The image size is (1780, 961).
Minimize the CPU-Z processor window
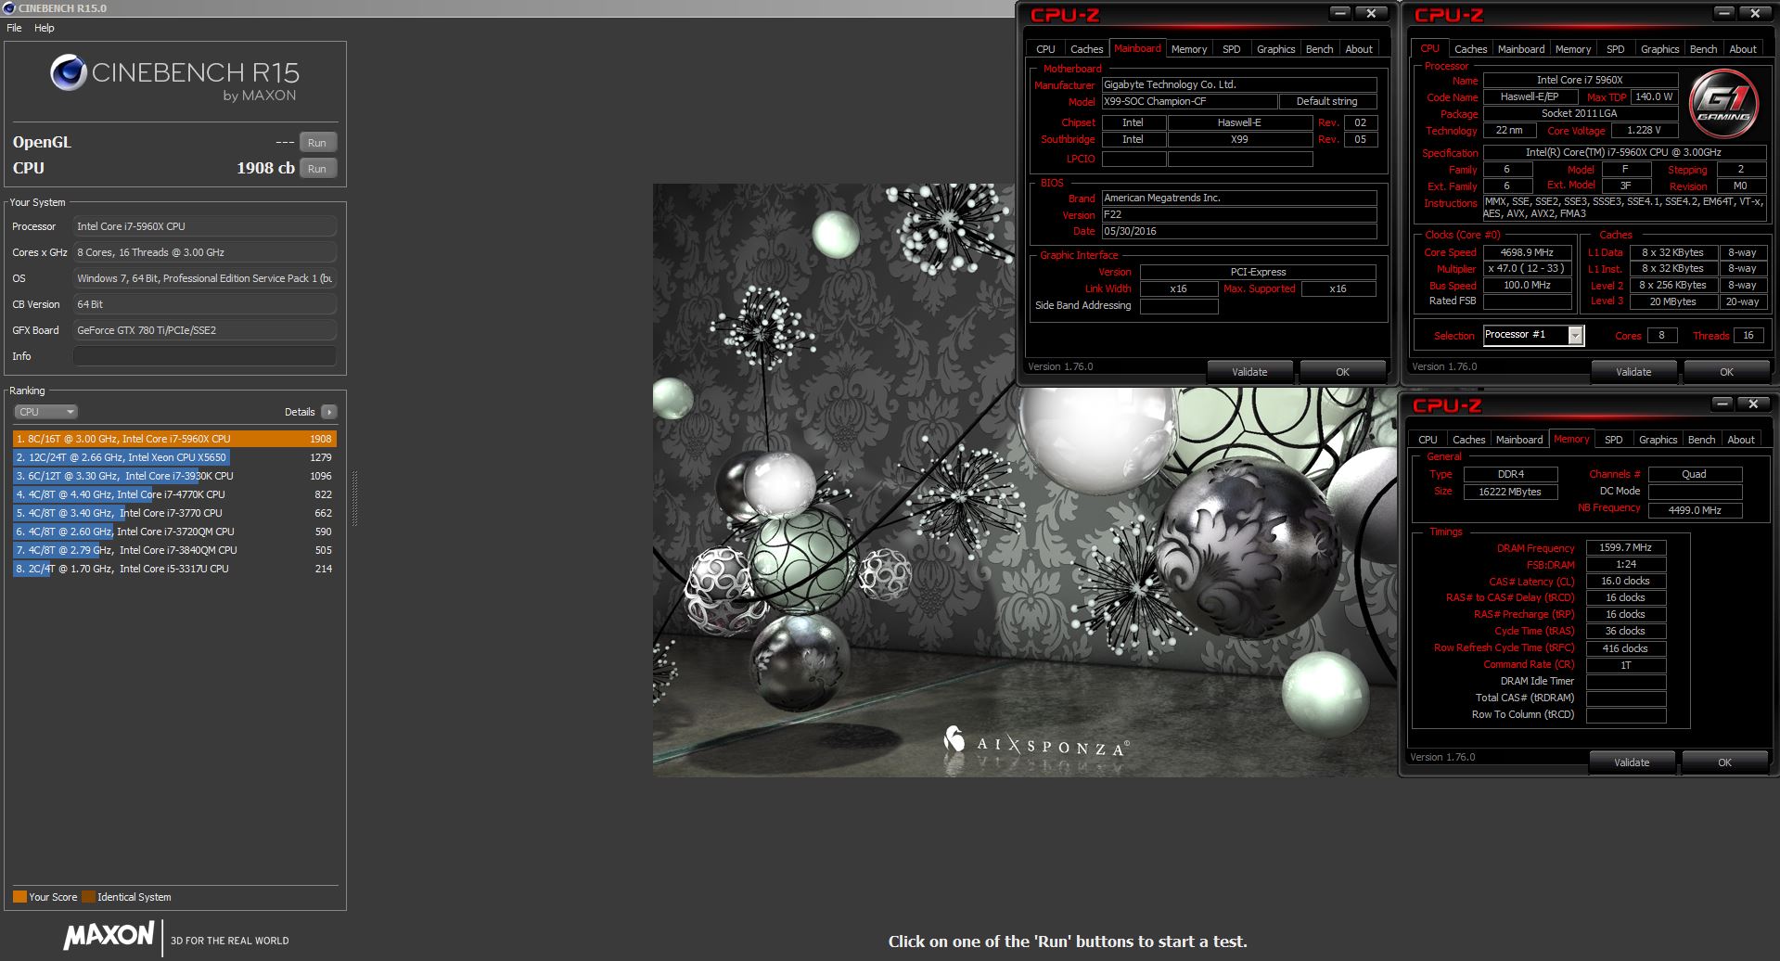tap(1724, 13)
